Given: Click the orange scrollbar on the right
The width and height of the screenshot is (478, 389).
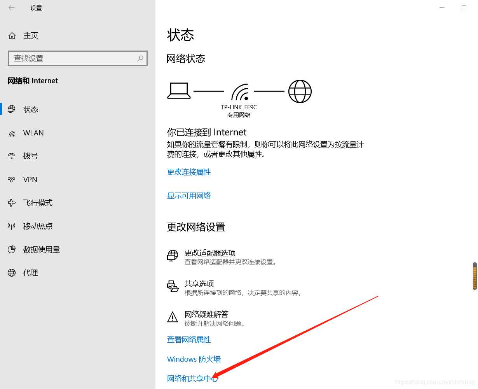Looking at the screenshot, I should tap(475, 276).
